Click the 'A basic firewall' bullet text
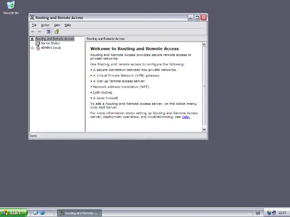290x217 pixels. pos(106,98)
